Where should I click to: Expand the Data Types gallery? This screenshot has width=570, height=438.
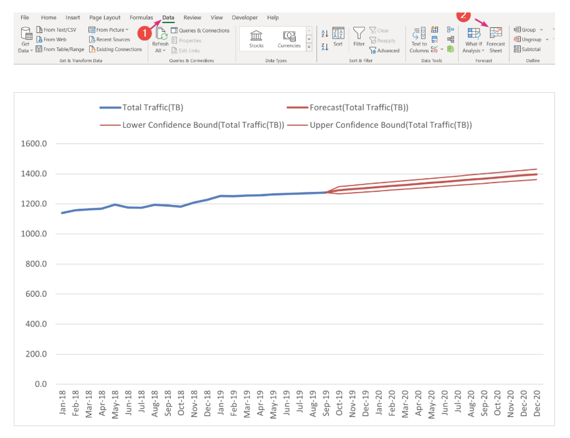pos(309,47)
